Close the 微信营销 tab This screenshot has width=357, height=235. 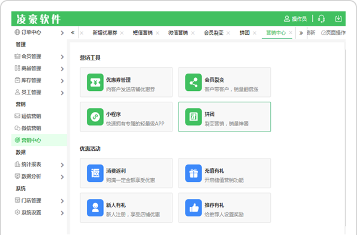(x=193, y=33)
